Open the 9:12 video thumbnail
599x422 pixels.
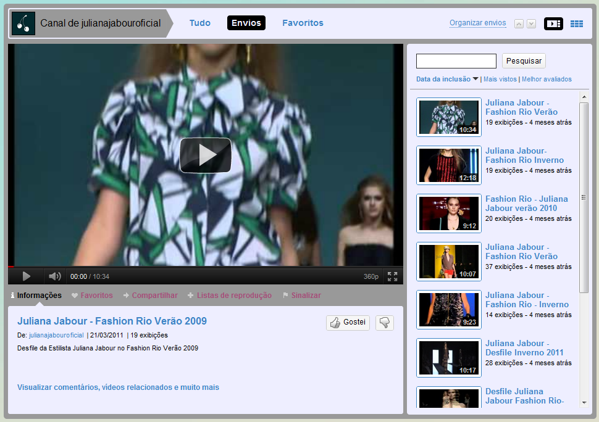[x=449, y=213]
